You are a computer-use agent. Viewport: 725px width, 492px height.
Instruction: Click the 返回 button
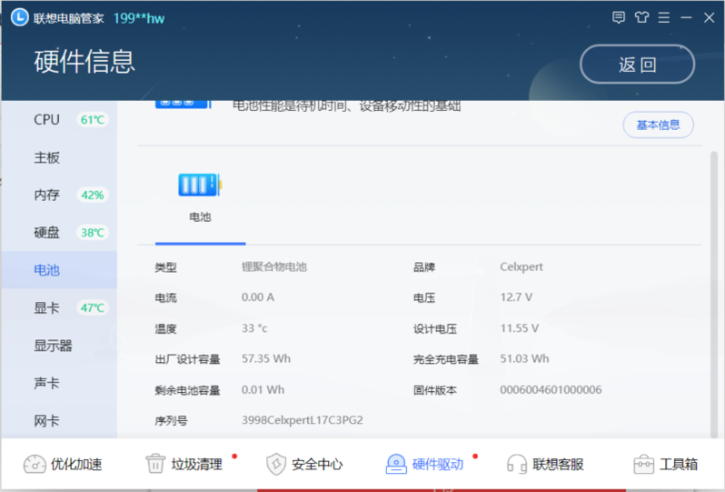click(637, 65)
